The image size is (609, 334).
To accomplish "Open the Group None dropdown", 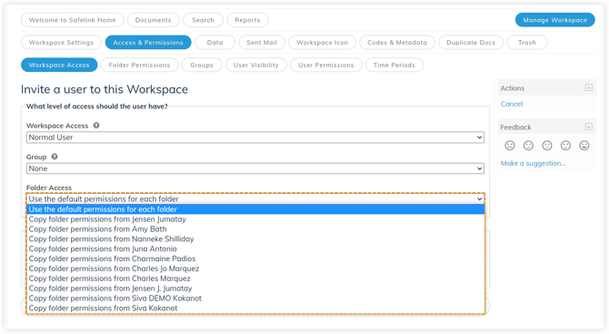I will [x=255, y=168].
